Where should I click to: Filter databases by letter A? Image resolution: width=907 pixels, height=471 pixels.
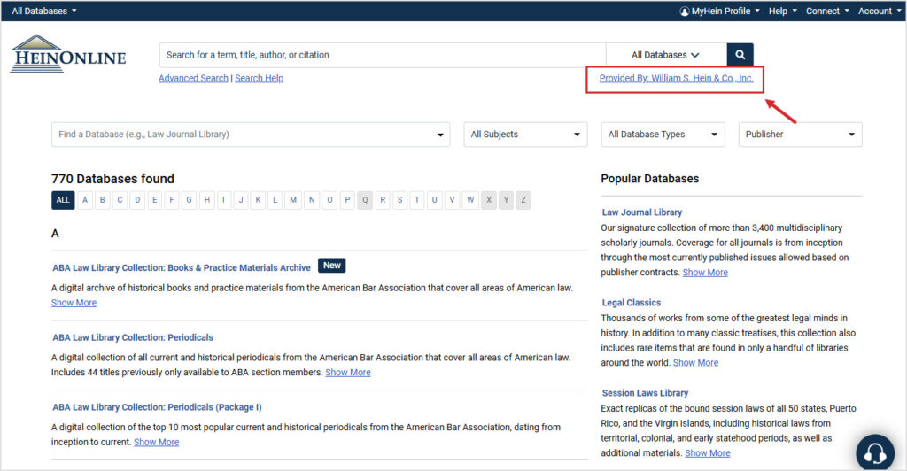[x=85, y=200]
